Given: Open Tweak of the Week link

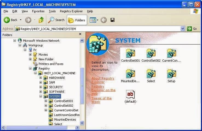Looking at the screenshot, I should coord(102,100).
